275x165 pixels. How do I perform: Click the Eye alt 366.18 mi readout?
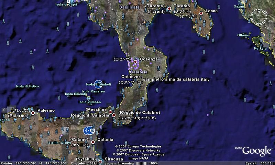[x=260, y=163]
